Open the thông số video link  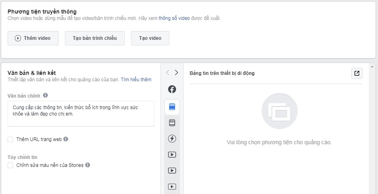click(x=174, y=18)
